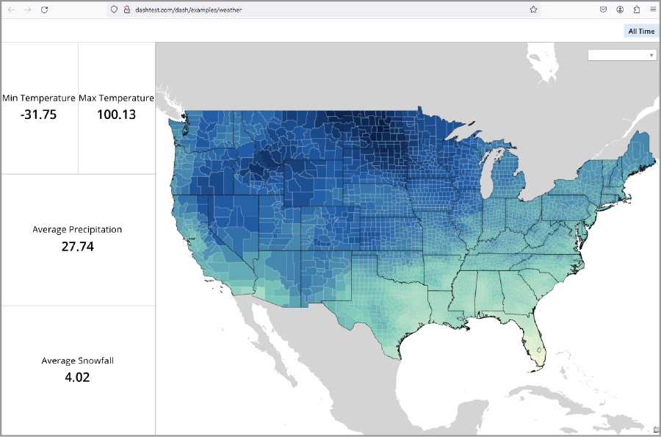Reload the weather dashboard page
Image resolution: width=661 pixels, height=437 pixels.
coord(45,10)
